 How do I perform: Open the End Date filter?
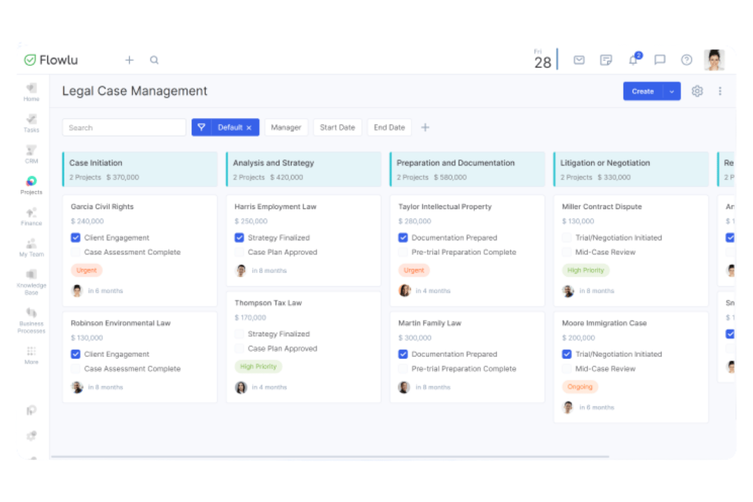point(389,127)
